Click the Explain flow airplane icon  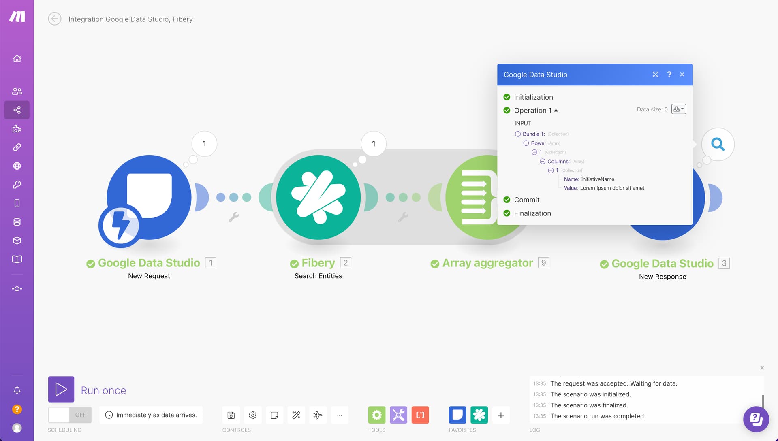click(x=318, y=415)
